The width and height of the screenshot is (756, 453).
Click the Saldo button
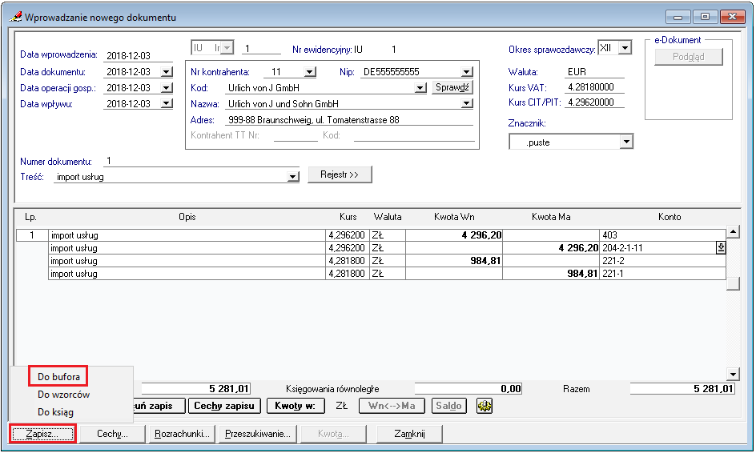(x=448, y=406)
